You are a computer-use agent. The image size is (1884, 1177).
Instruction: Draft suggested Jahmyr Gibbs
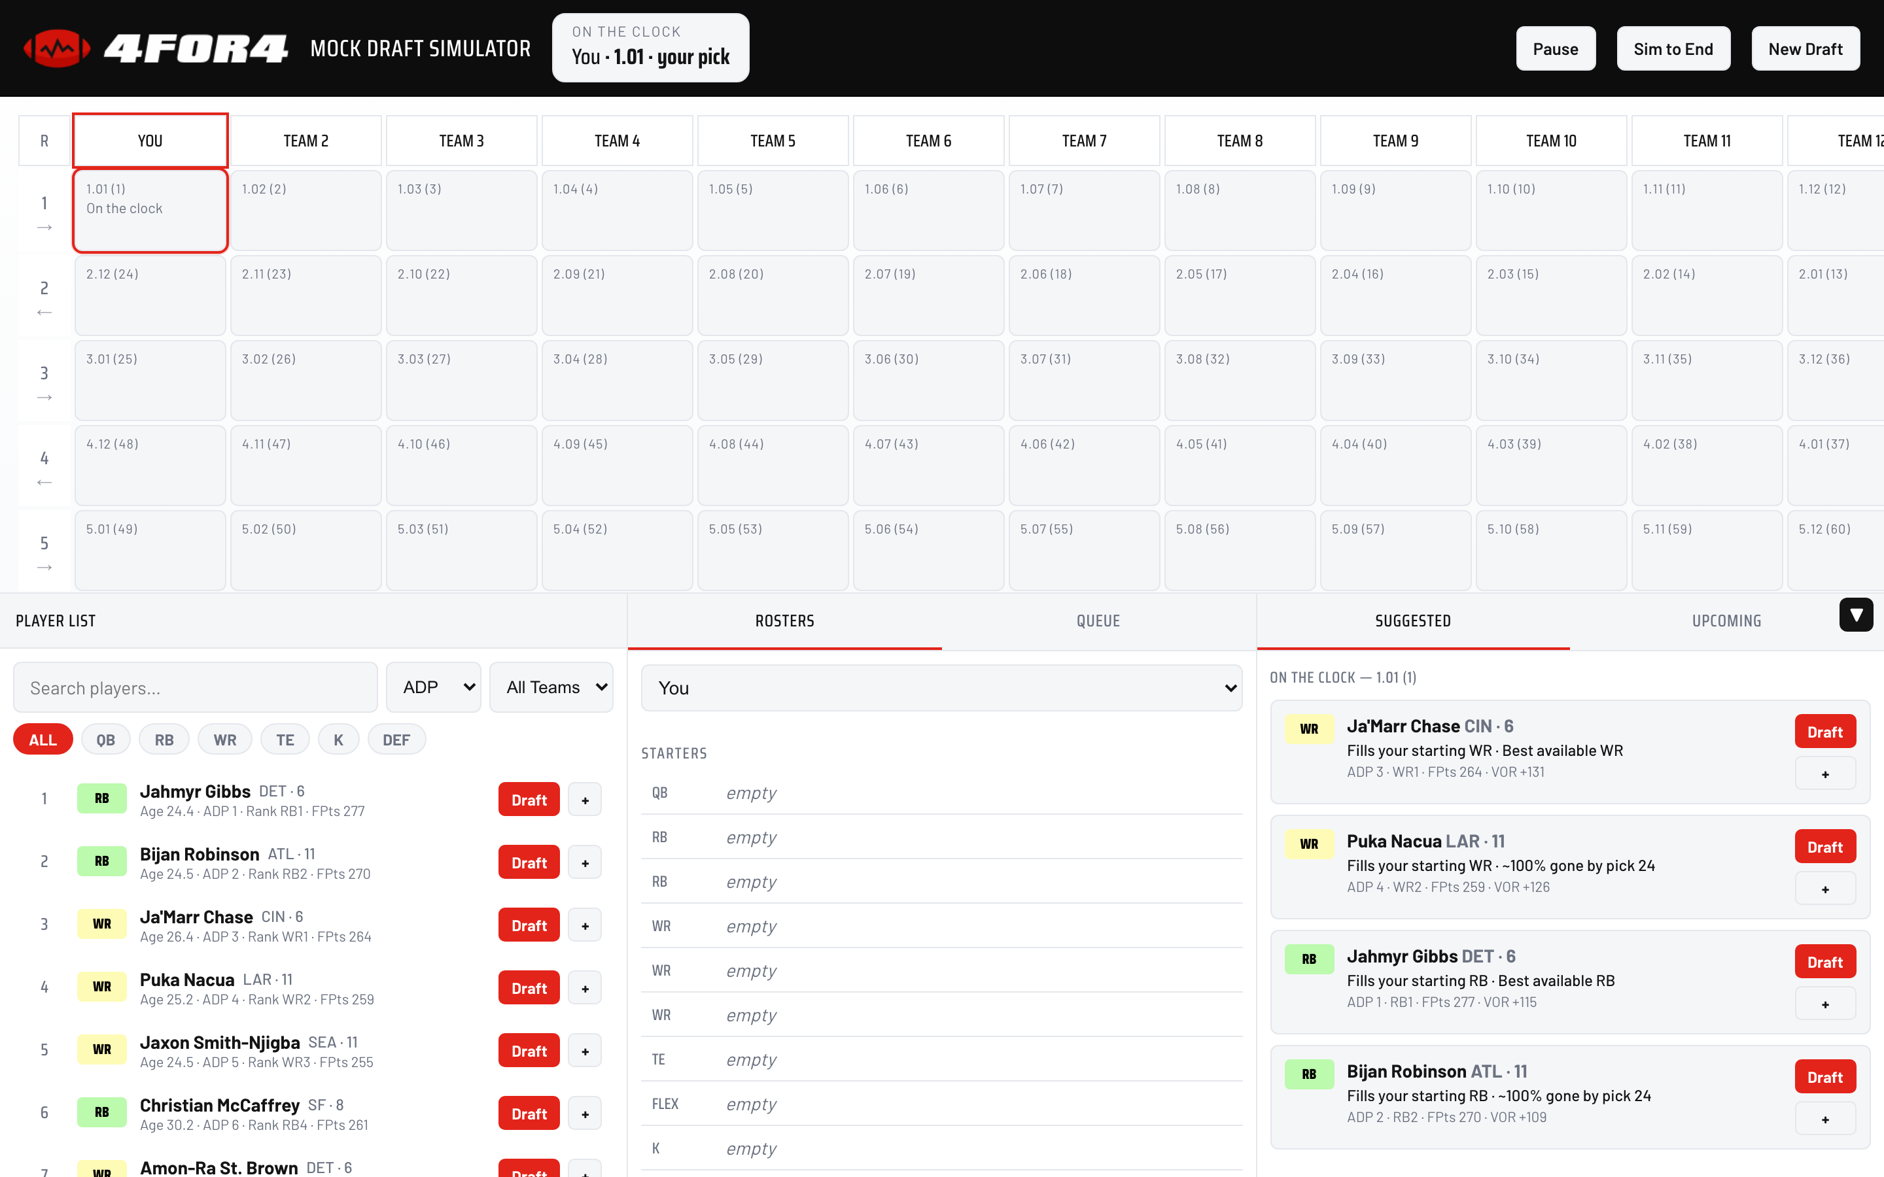click(1825, 962)
